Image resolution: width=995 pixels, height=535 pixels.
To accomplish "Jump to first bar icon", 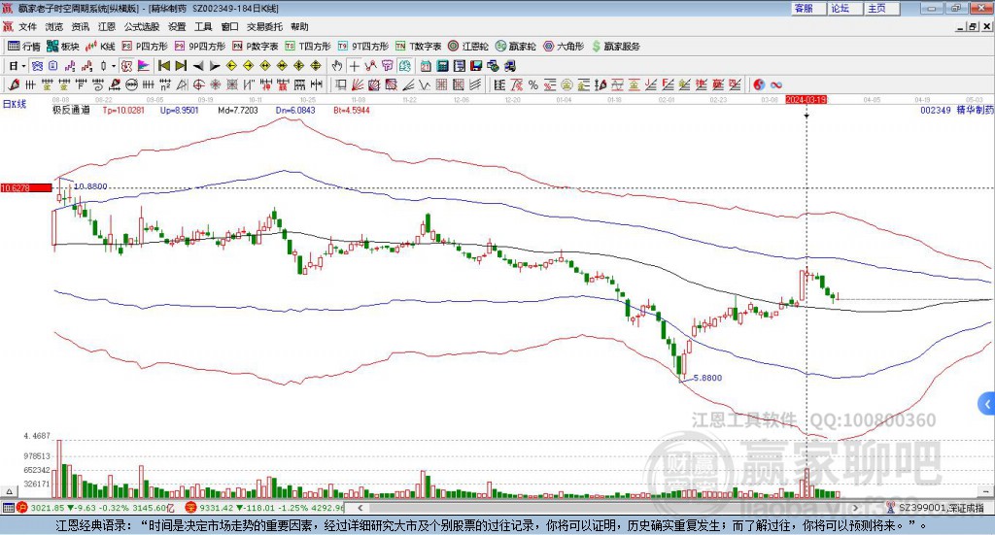I will tap(163, 65).
